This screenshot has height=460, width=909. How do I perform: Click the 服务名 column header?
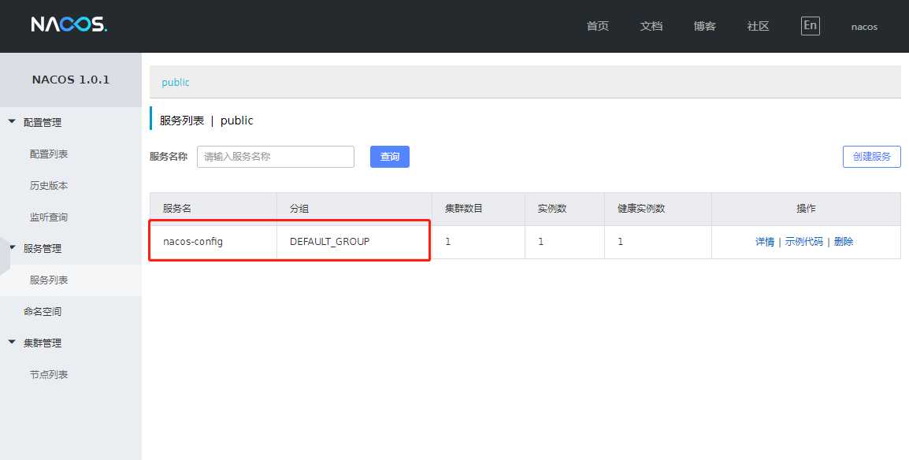[x=213, y=209]
